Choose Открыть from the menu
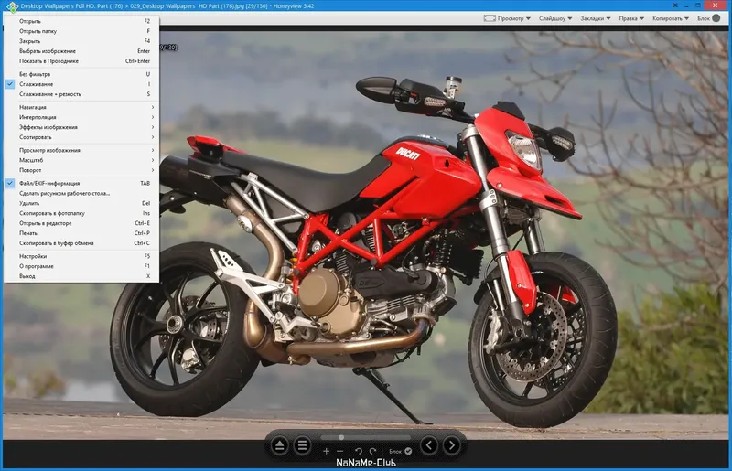Viewport: 732px width, 471px height. (81, 21)
